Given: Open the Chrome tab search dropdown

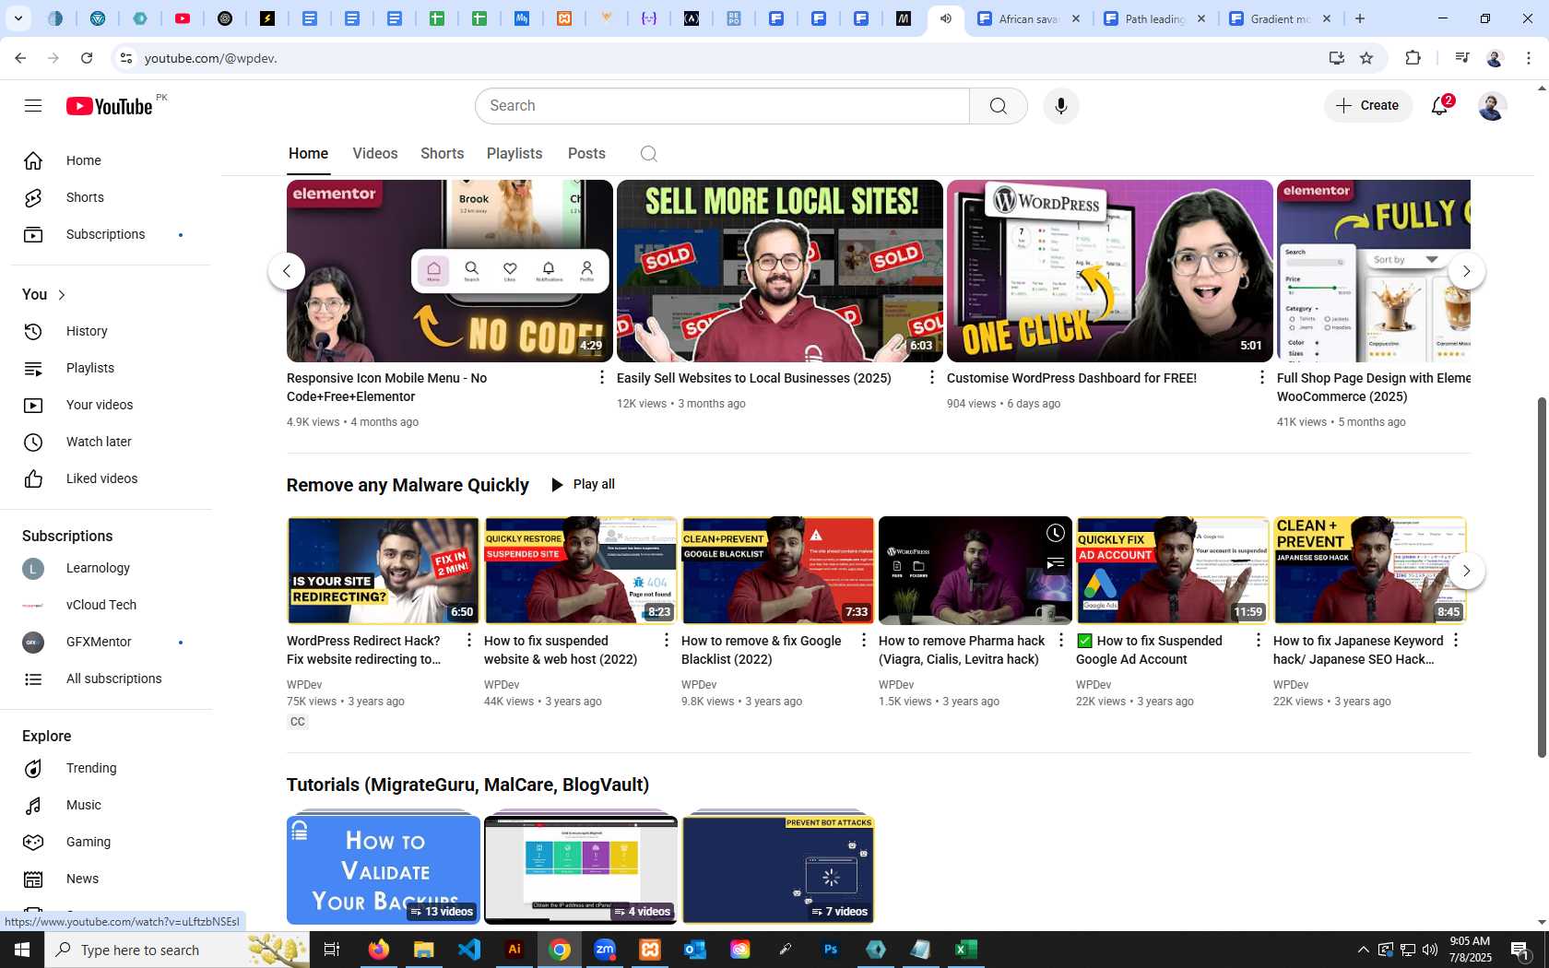Looking at the screenshot, I should pyautogui.click(x=18, y=18).
